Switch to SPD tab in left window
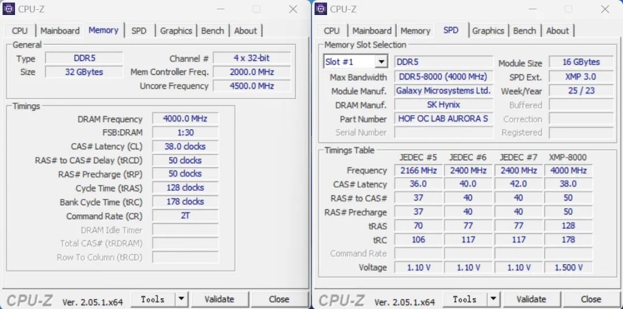623x309 pixels. point(139,31)
